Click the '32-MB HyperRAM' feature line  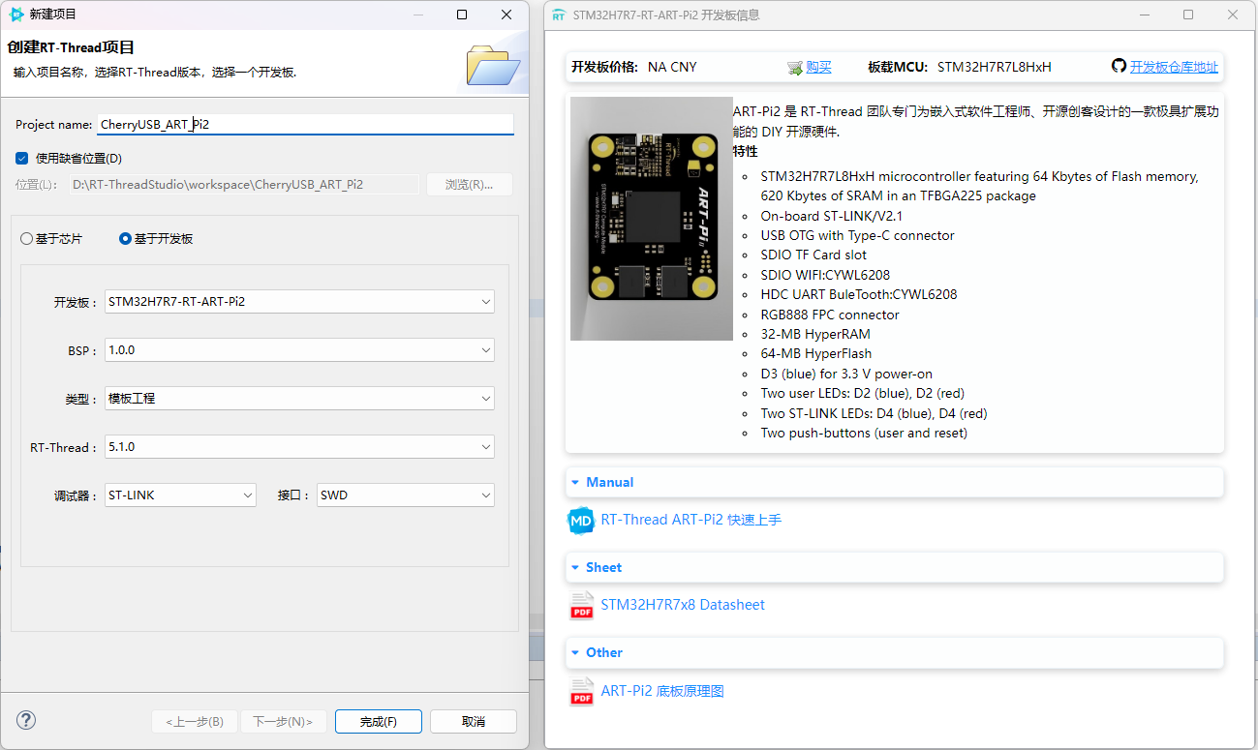[x=815, y=334]
